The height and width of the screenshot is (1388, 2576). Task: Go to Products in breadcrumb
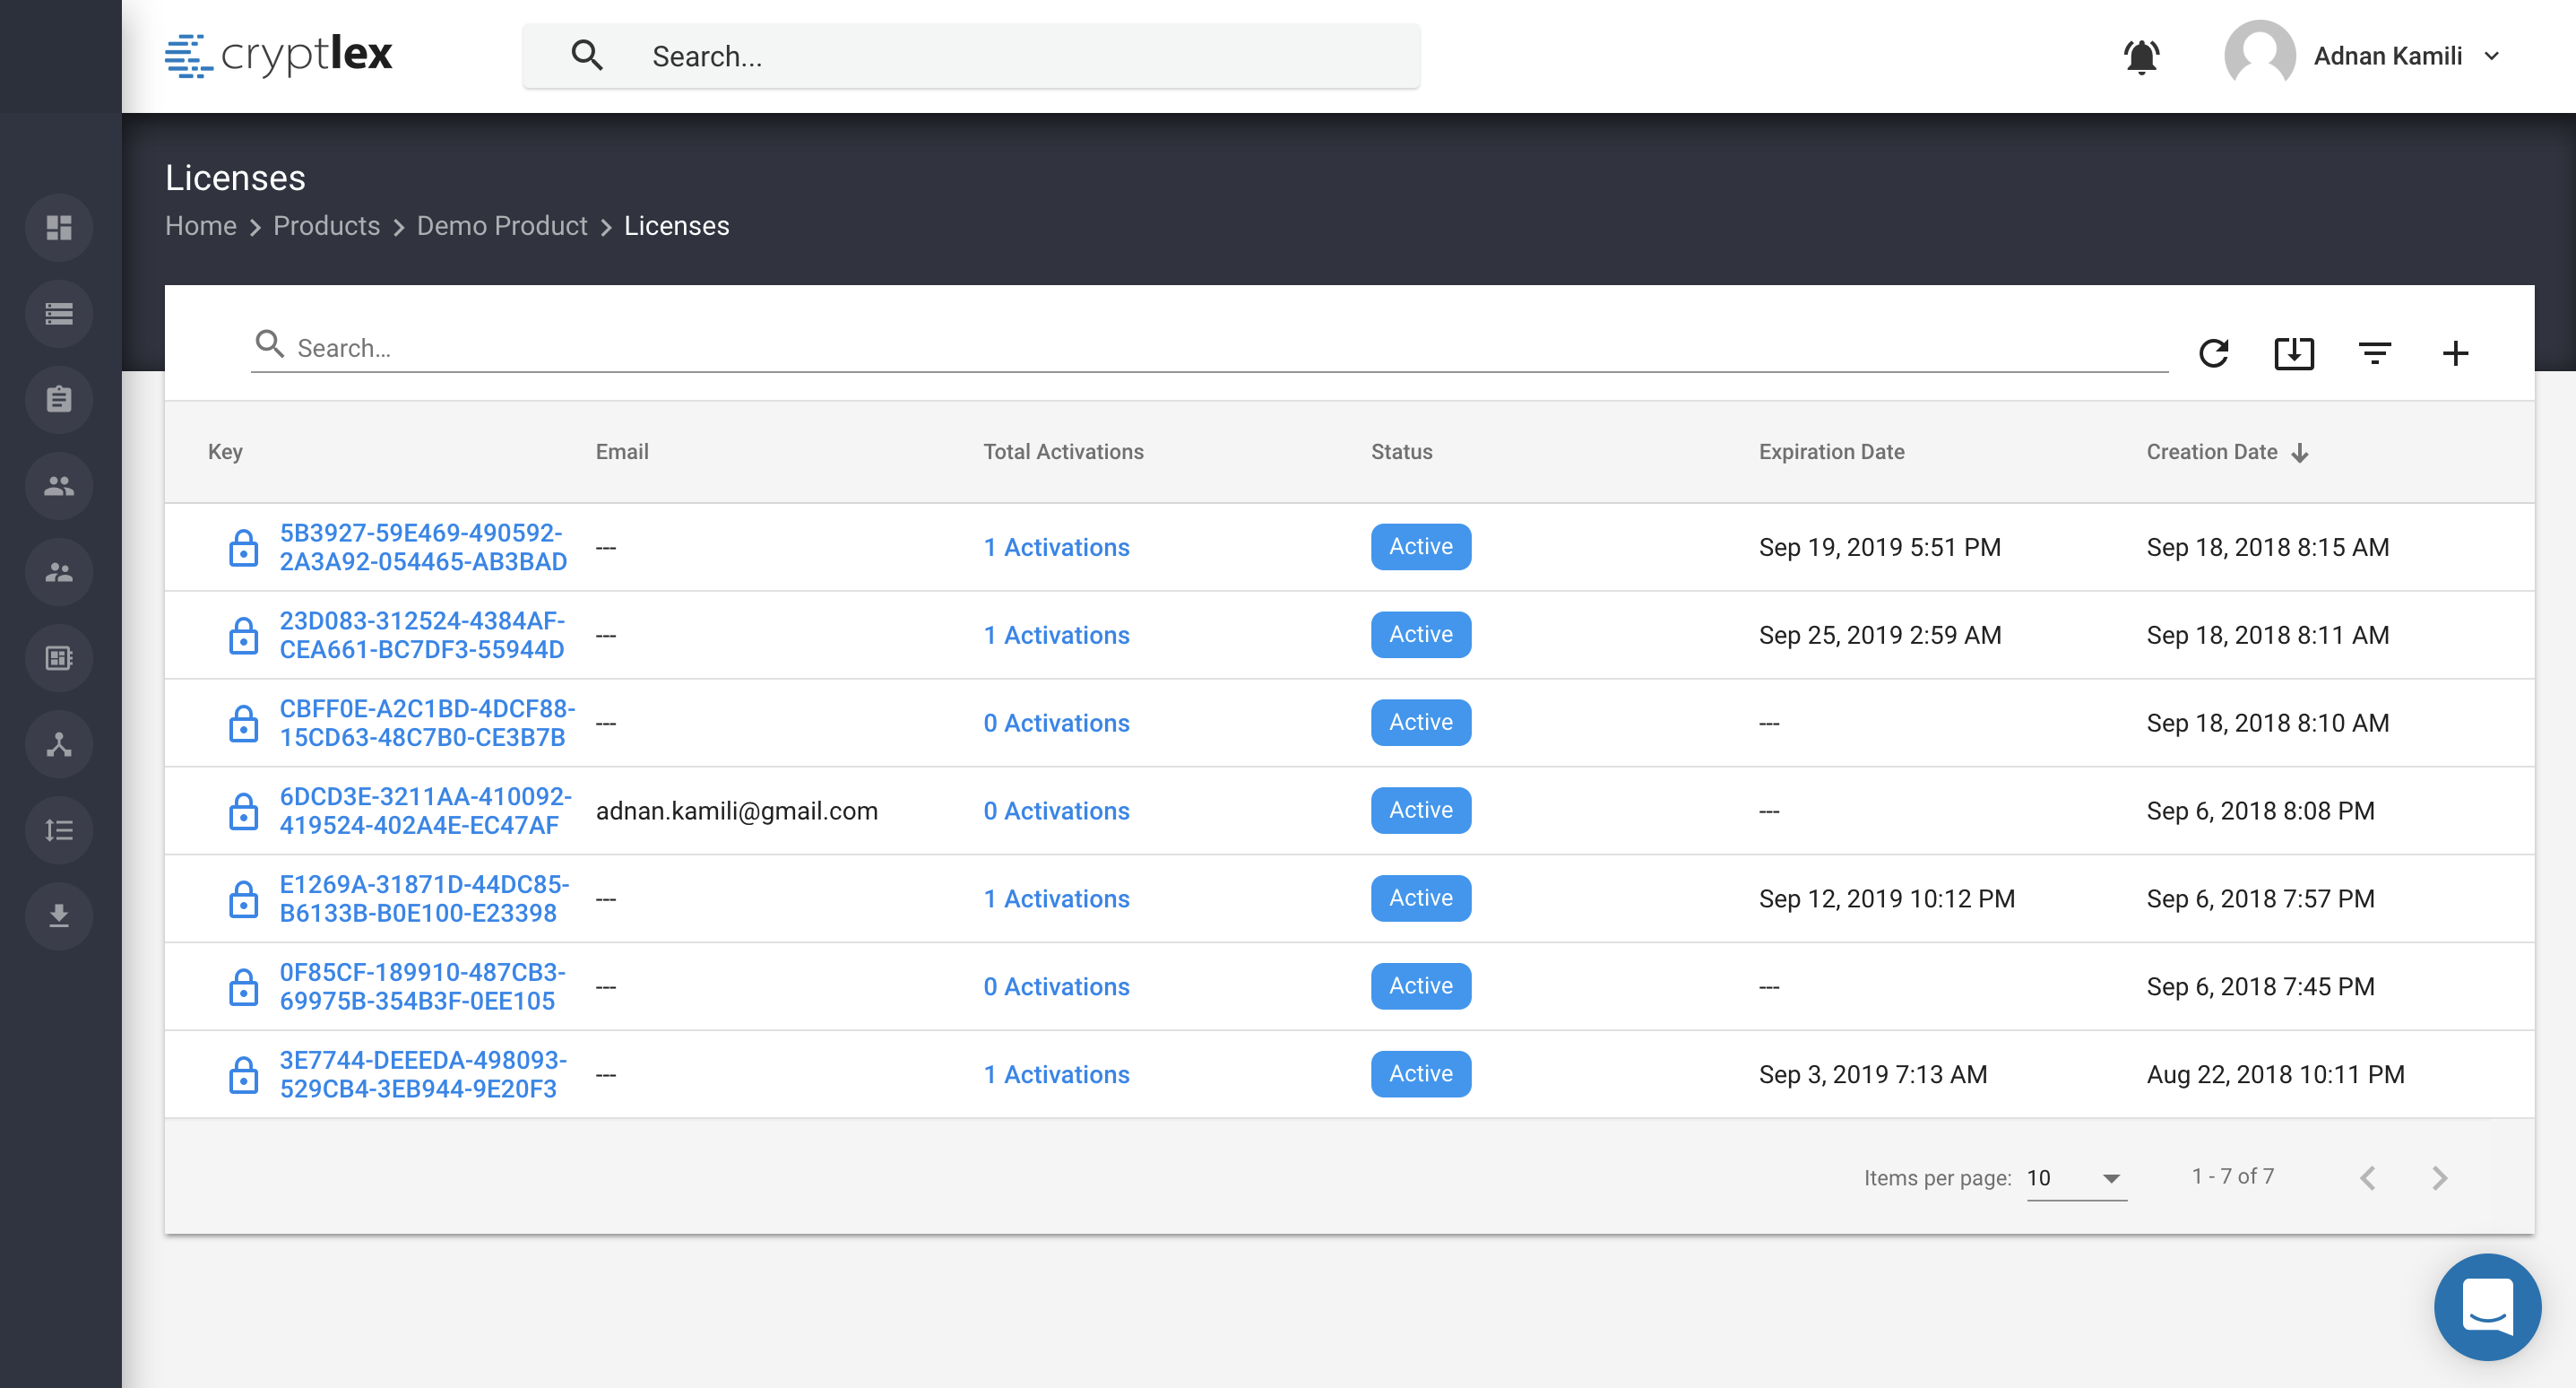326,226
